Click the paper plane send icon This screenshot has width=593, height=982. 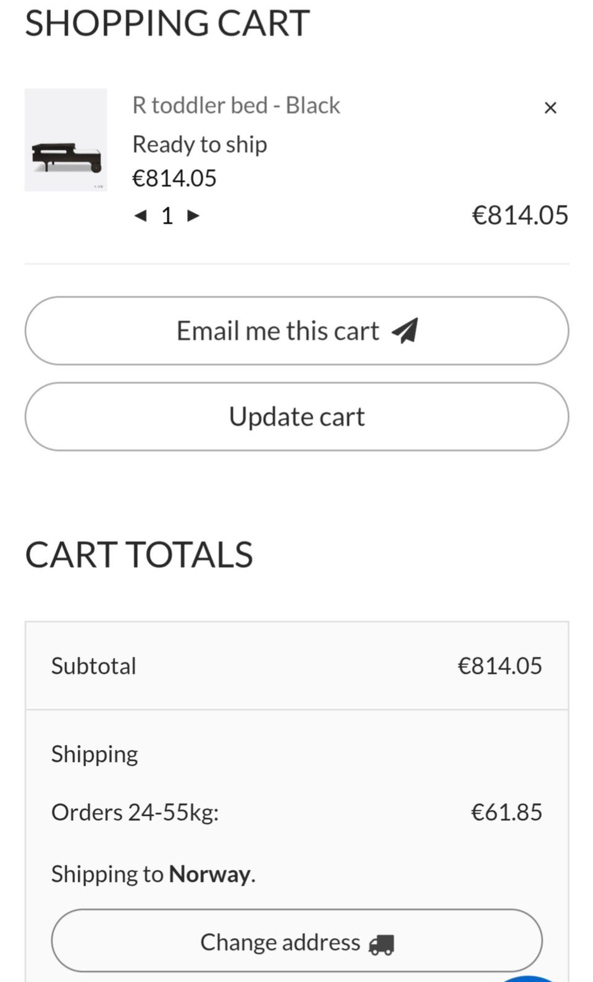(x=405, y=331)
